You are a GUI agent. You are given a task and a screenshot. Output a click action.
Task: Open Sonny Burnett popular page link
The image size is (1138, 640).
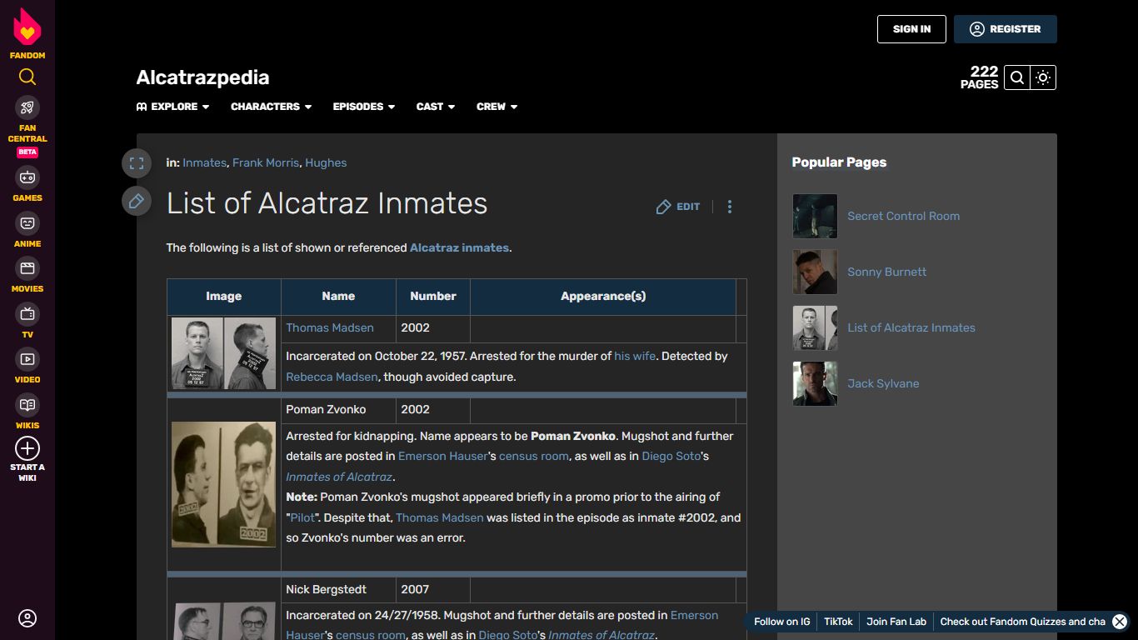click(886, 272)
